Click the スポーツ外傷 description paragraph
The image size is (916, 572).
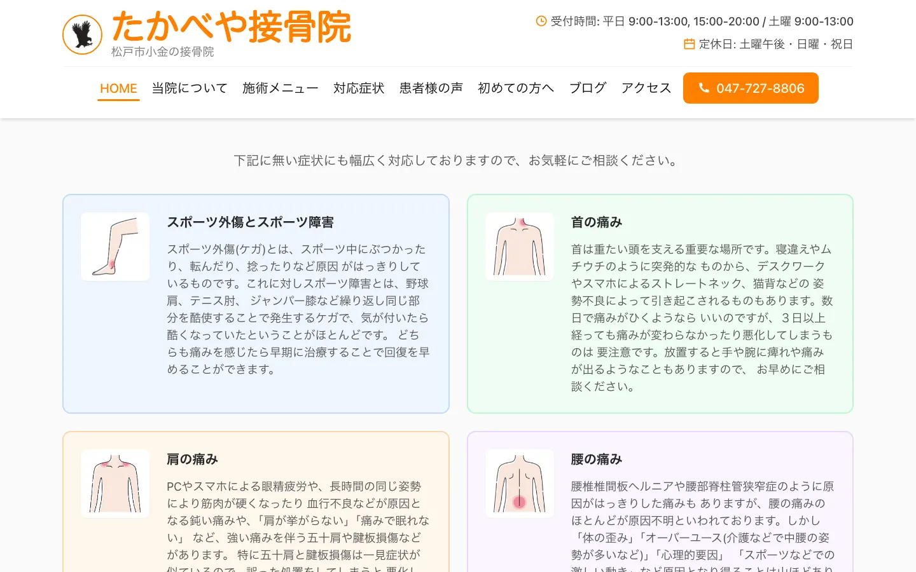298,310
